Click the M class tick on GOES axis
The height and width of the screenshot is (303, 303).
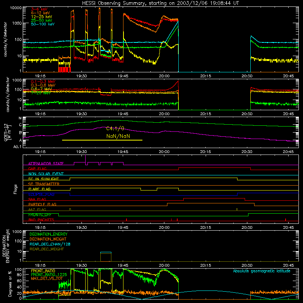point(20,118)
